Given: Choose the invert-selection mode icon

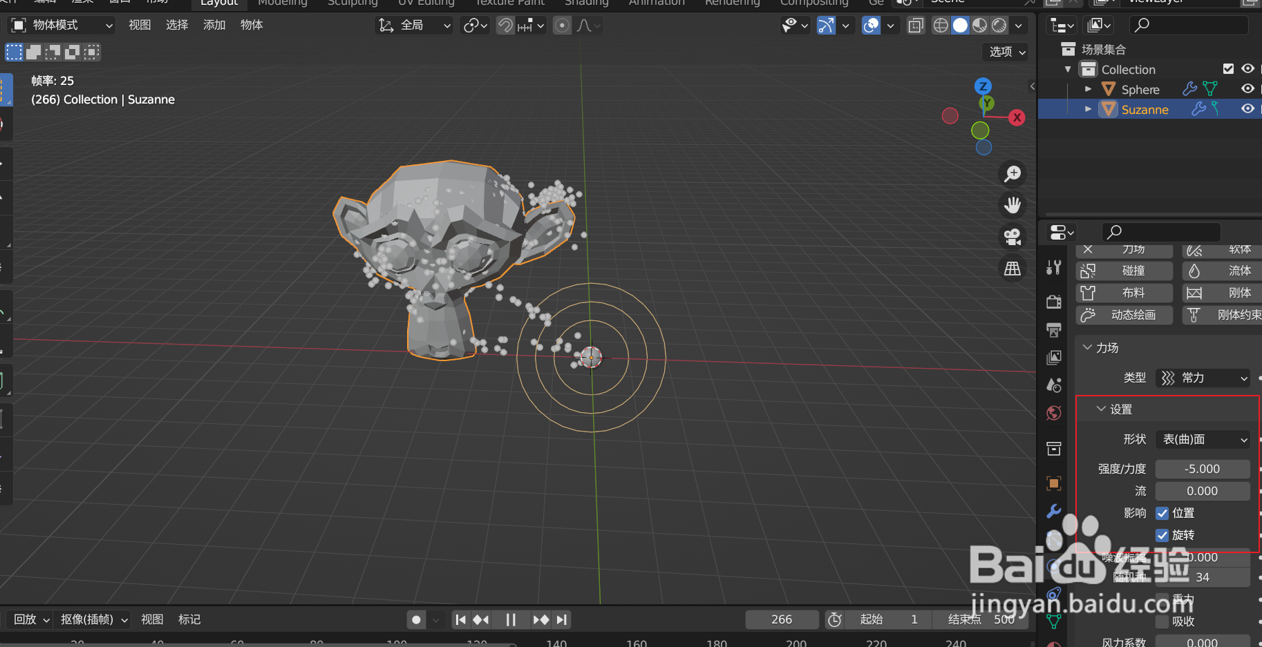Looking at the screenshot, I should [x=72, y=52].
